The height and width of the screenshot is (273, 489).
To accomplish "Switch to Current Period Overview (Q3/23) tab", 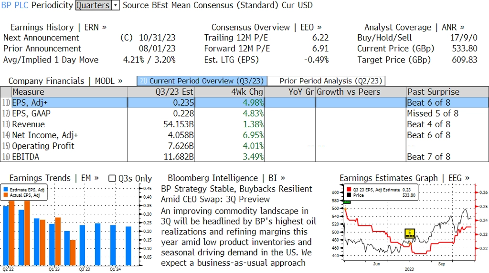I will 202,81.
